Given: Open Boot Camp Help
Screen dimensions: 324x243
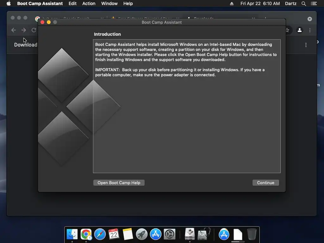Looking at the screenshot, I should coord(119,183).
